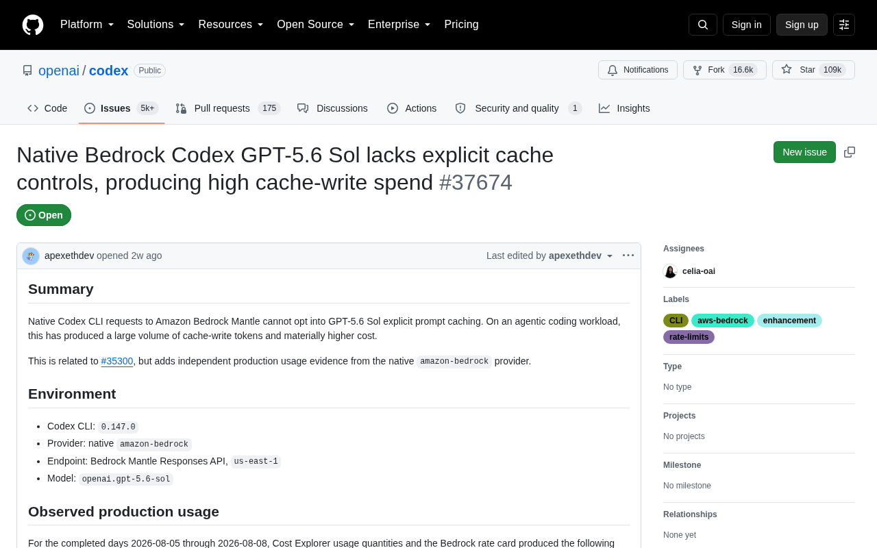
Task: Open appearance settings sliders icon
Action: click(844, 25)
